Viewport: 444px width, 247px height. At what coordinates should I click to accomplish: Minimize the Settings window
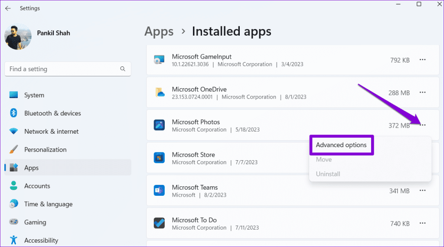(x=398, y=4)
